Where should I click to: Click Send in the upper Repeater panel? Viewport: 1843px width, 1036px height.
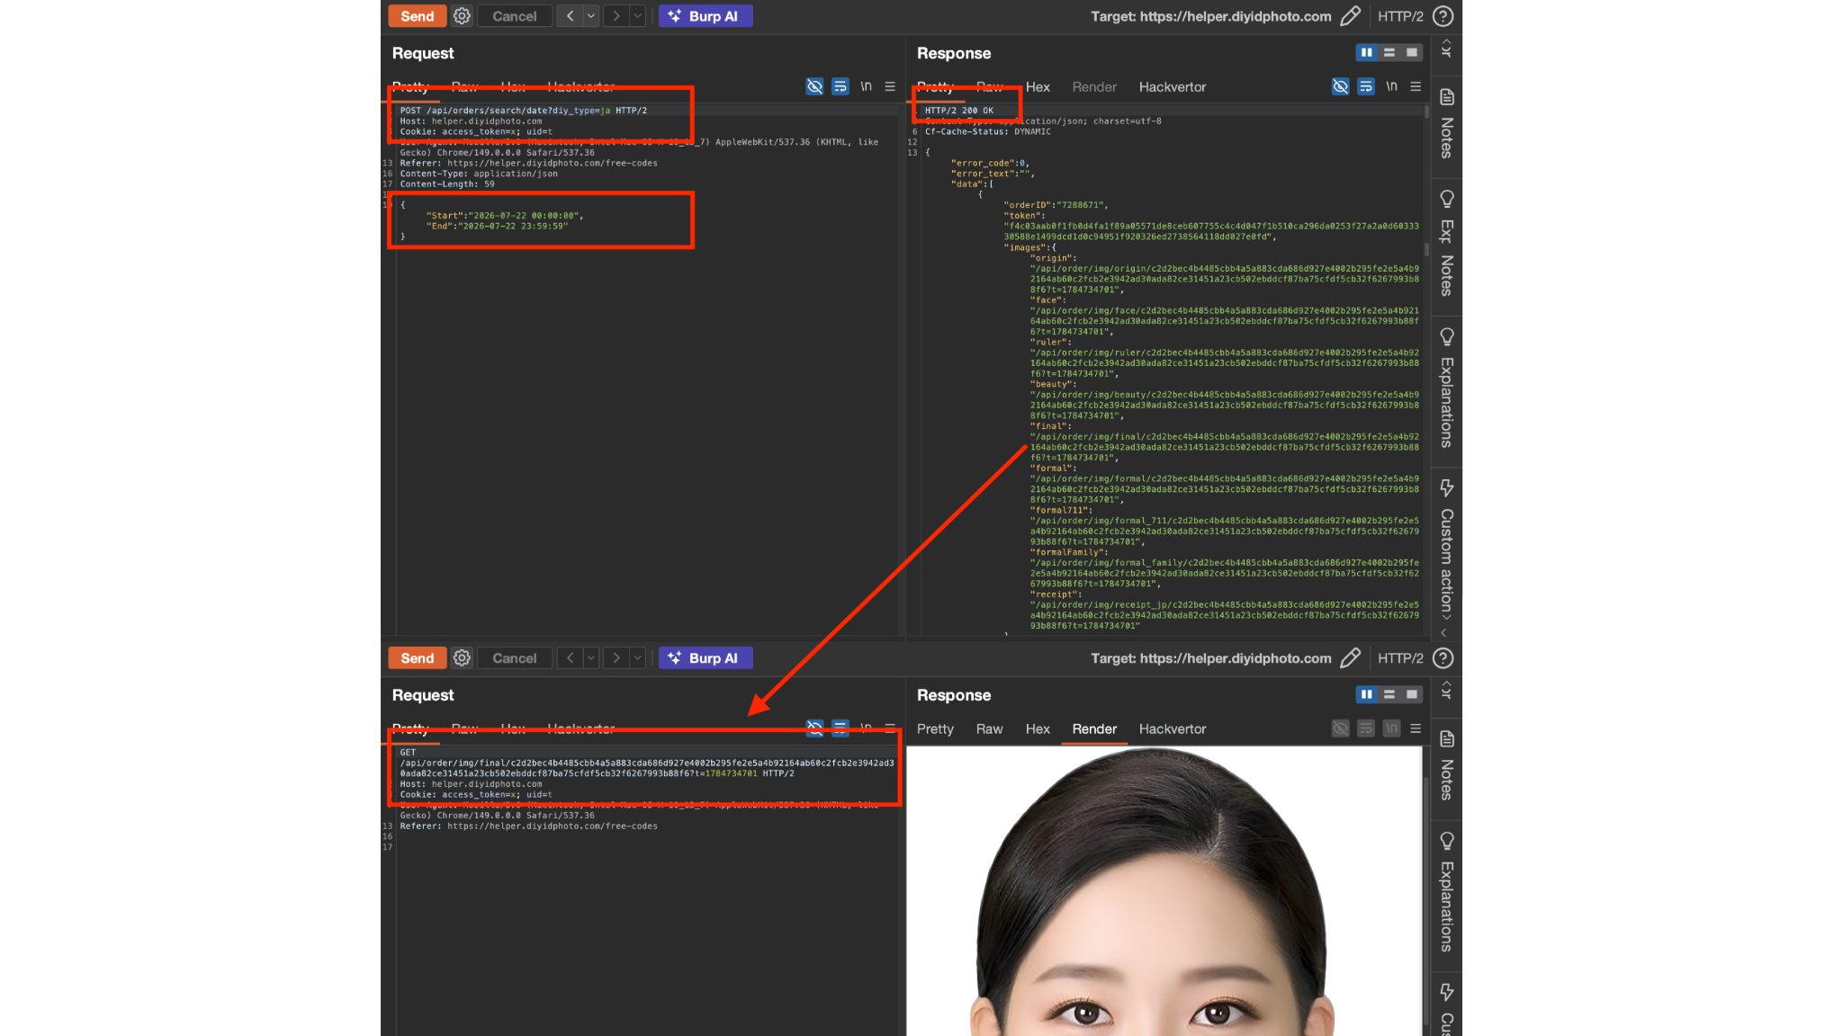(417, 16)
